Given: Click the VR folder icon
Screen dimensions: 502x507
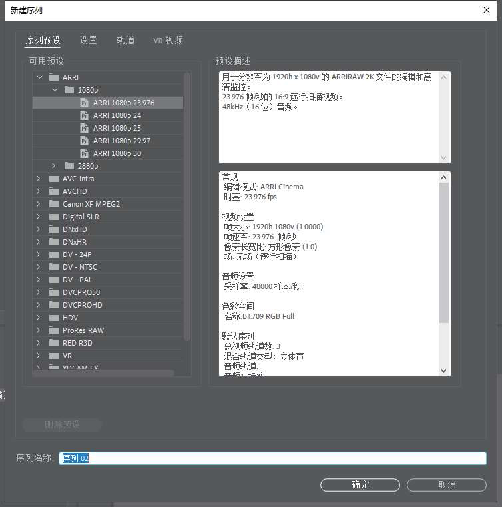Looking at the screenshot, I should coord(54,356).
